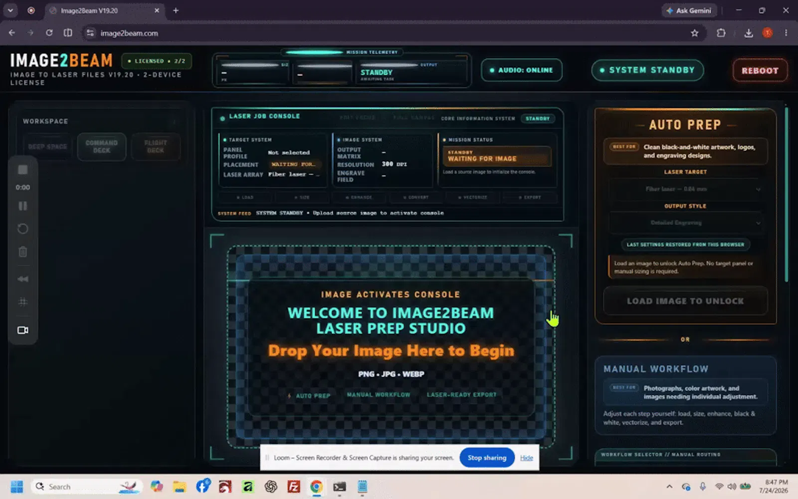Bookmark the page with the star icon
This screenshot has height=499, width=798.
[694, 33]
